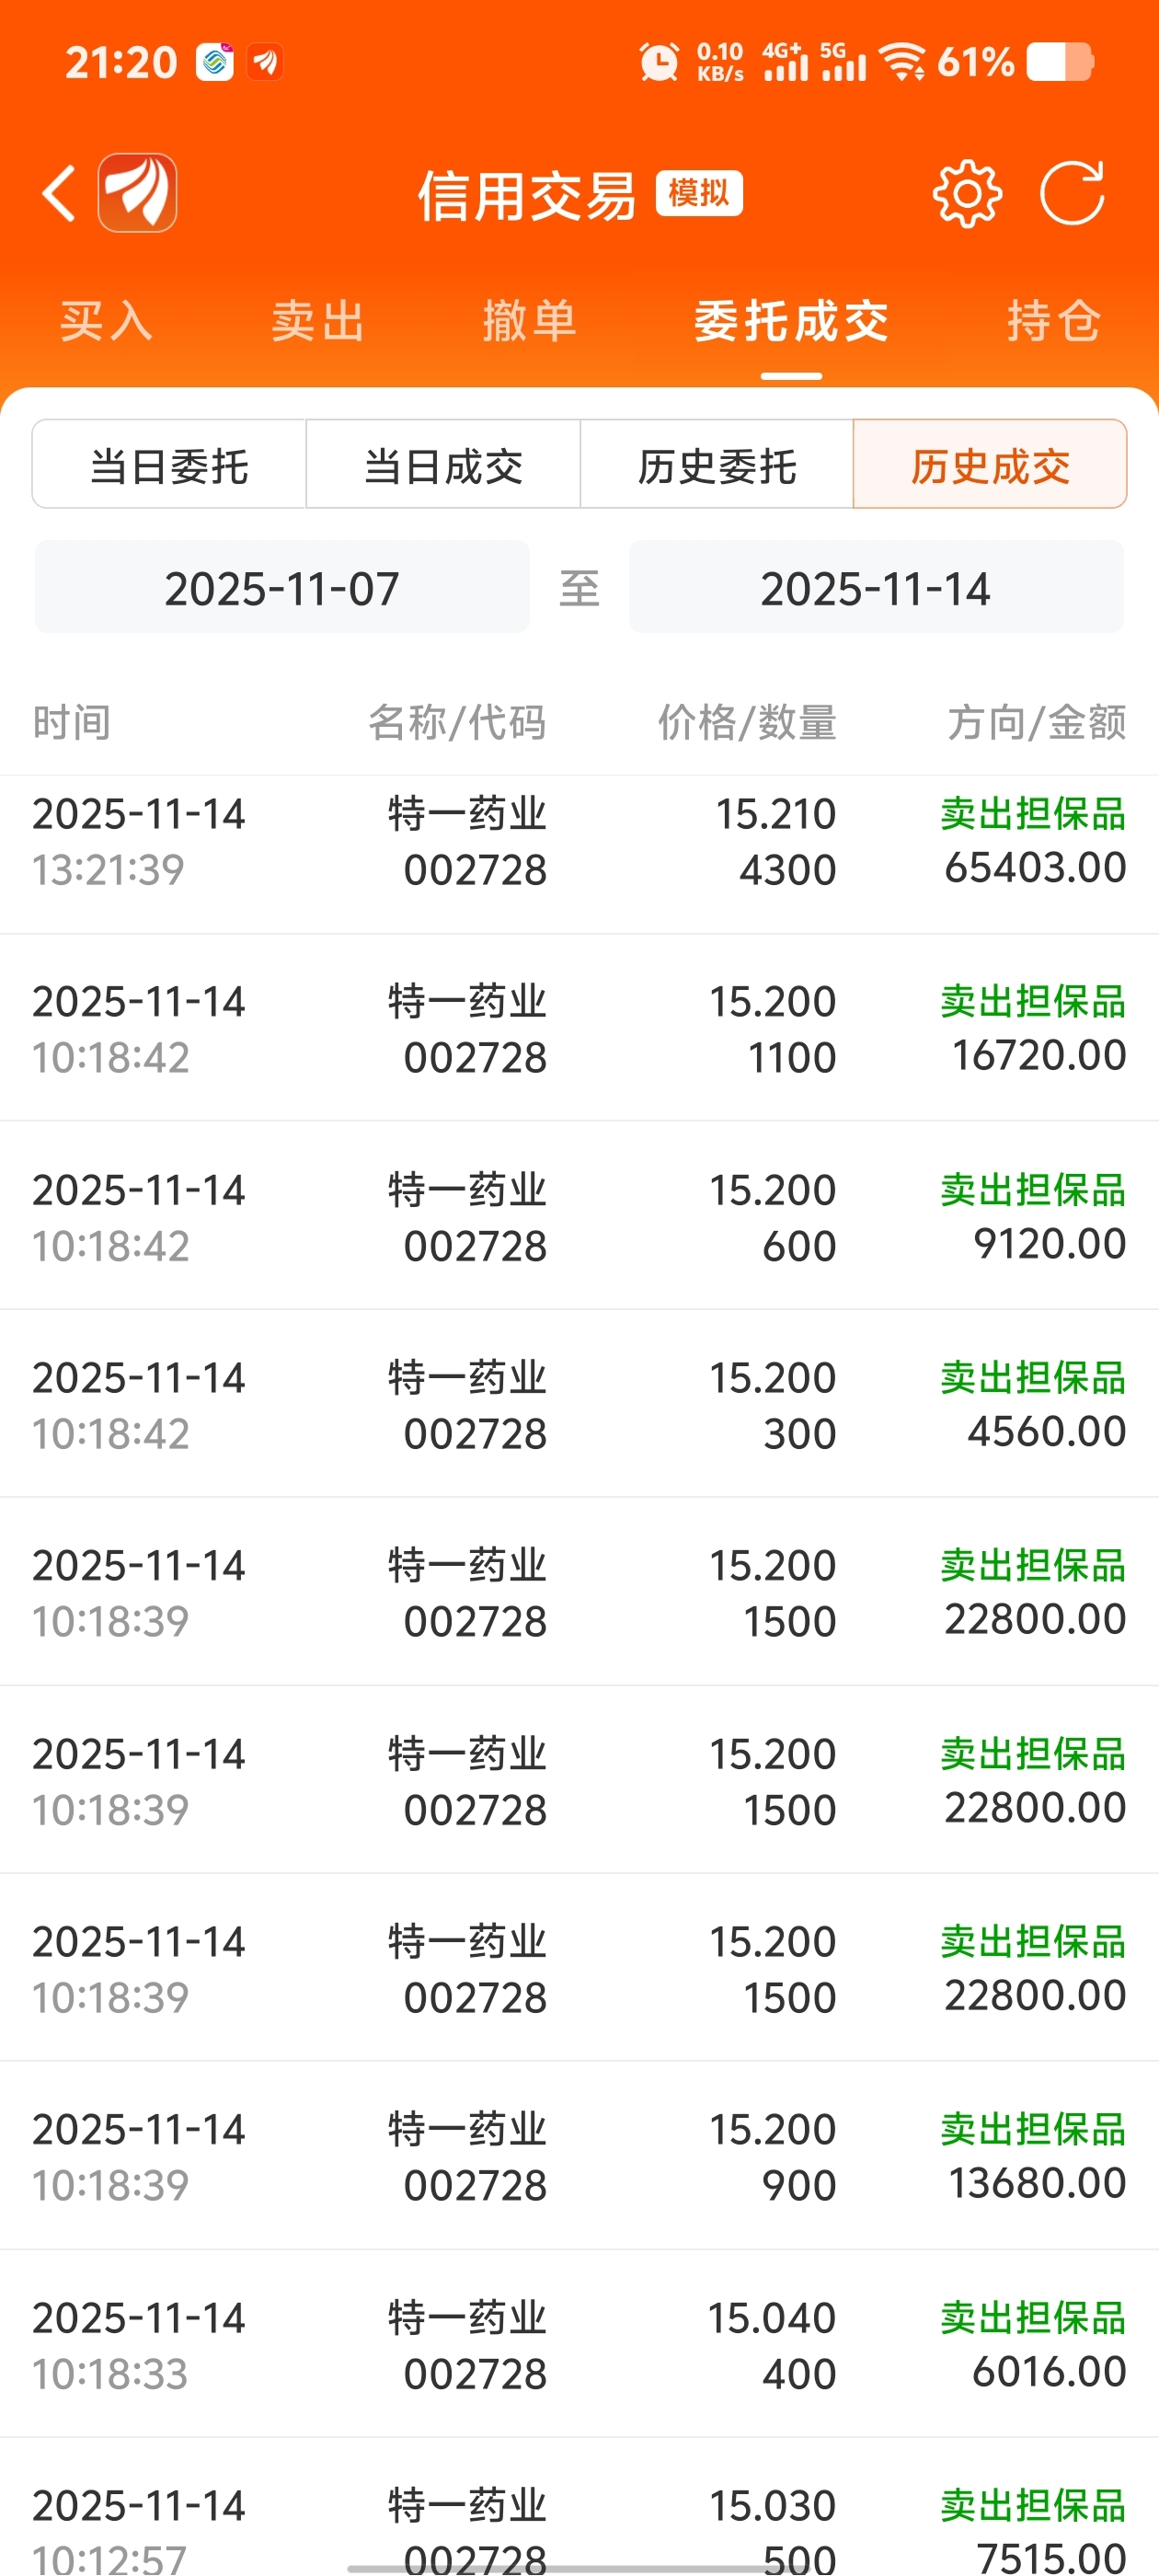This screenshot has height=2576, width=1159.
Task: Tap the 模拟 badge next to title
Action: click(699, 193)
